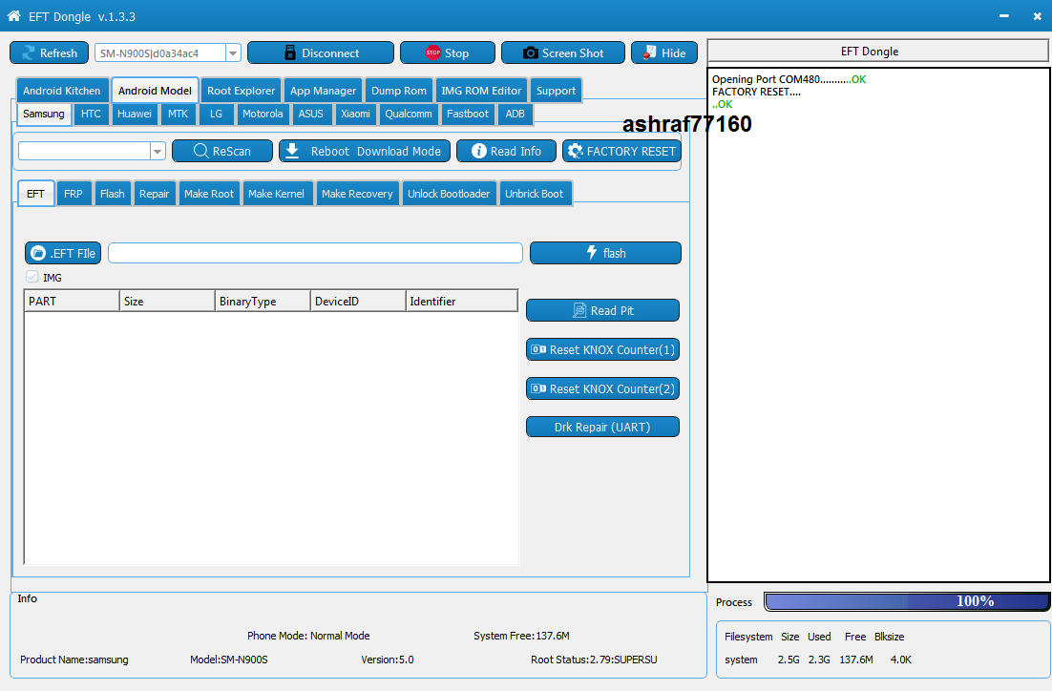Click the 'Root Status:2.79:SUPERSU' text
This screenshot has height=691, width=1052.
[x=594, y=660]
